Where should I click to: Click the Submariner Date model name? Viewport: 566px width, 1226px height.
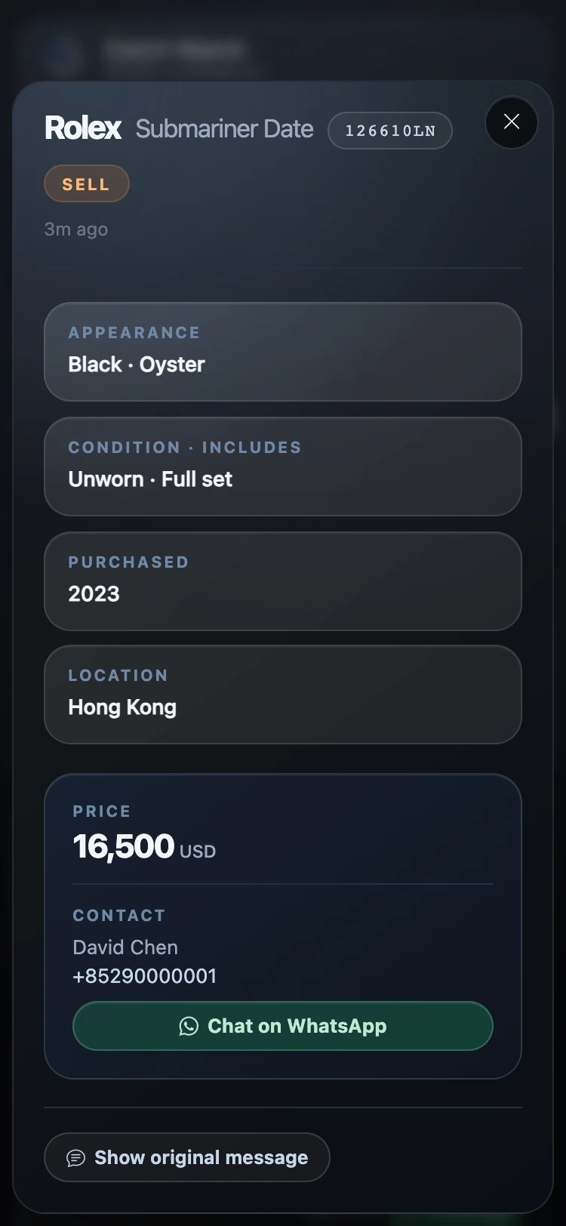click(224, 129)
